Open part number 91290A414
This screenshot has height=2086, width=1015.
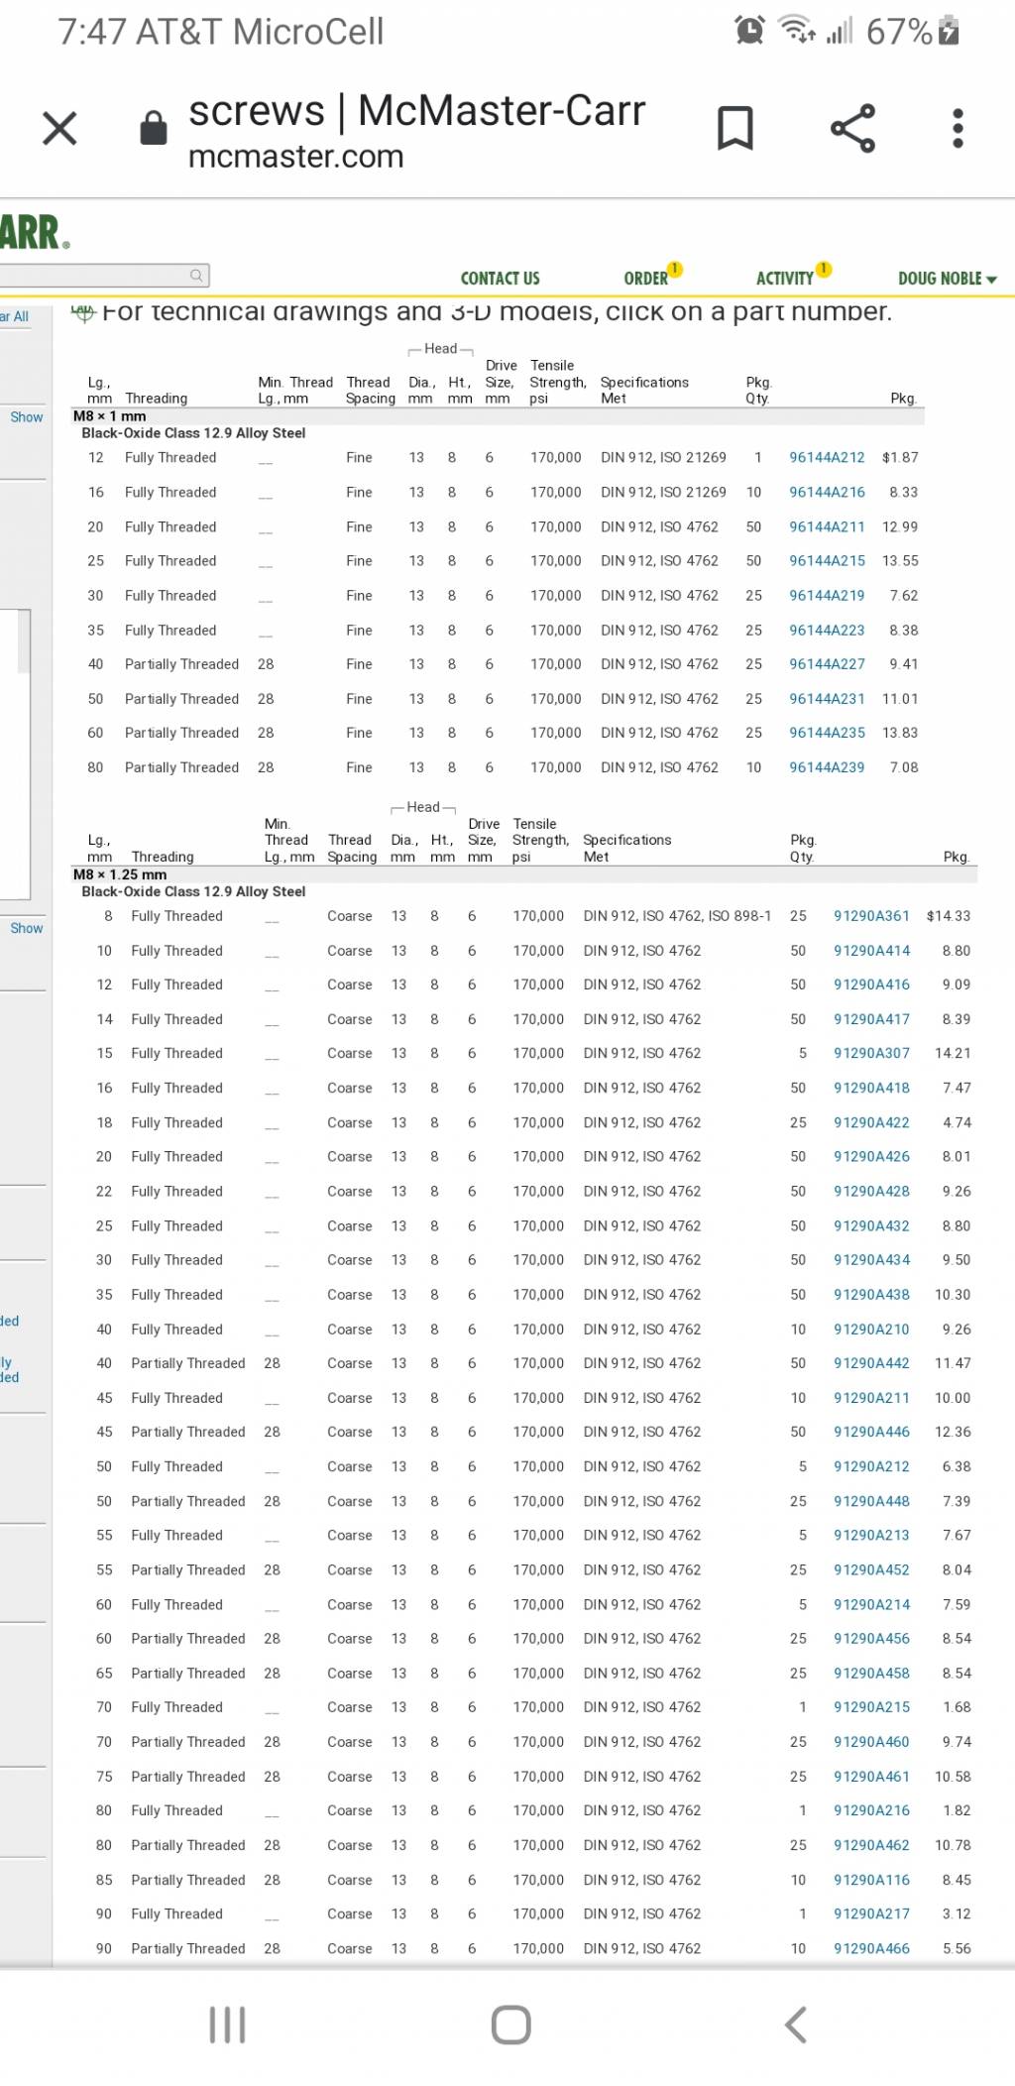(x=871, y=950)
